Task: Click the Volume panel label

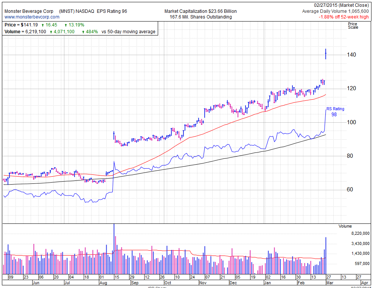Action: (x=345, y=226)
